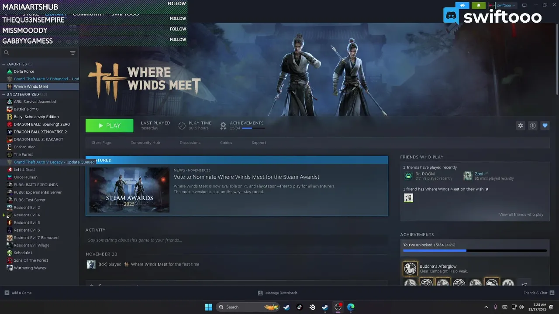
Task: Select Bully: Scholarship Edition
Action: [36, 117]
